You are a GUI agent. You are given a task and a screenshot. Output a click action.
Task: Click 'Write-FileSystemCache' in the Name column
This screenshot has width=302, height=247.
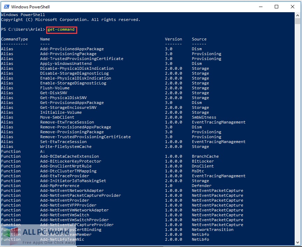point(66,147)
